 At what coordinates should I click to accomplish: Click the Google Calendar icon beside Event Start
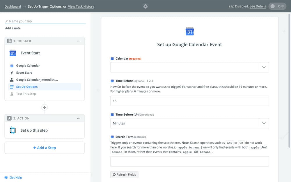13,53
